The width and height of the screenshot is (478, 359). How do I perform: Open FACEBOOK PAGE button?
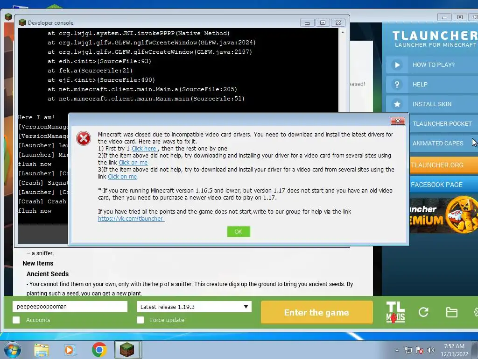[443, 185]
